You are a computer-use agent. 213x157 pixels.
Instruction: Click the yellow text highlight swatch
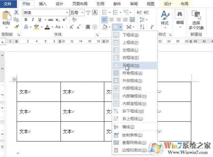click(36, 27)
